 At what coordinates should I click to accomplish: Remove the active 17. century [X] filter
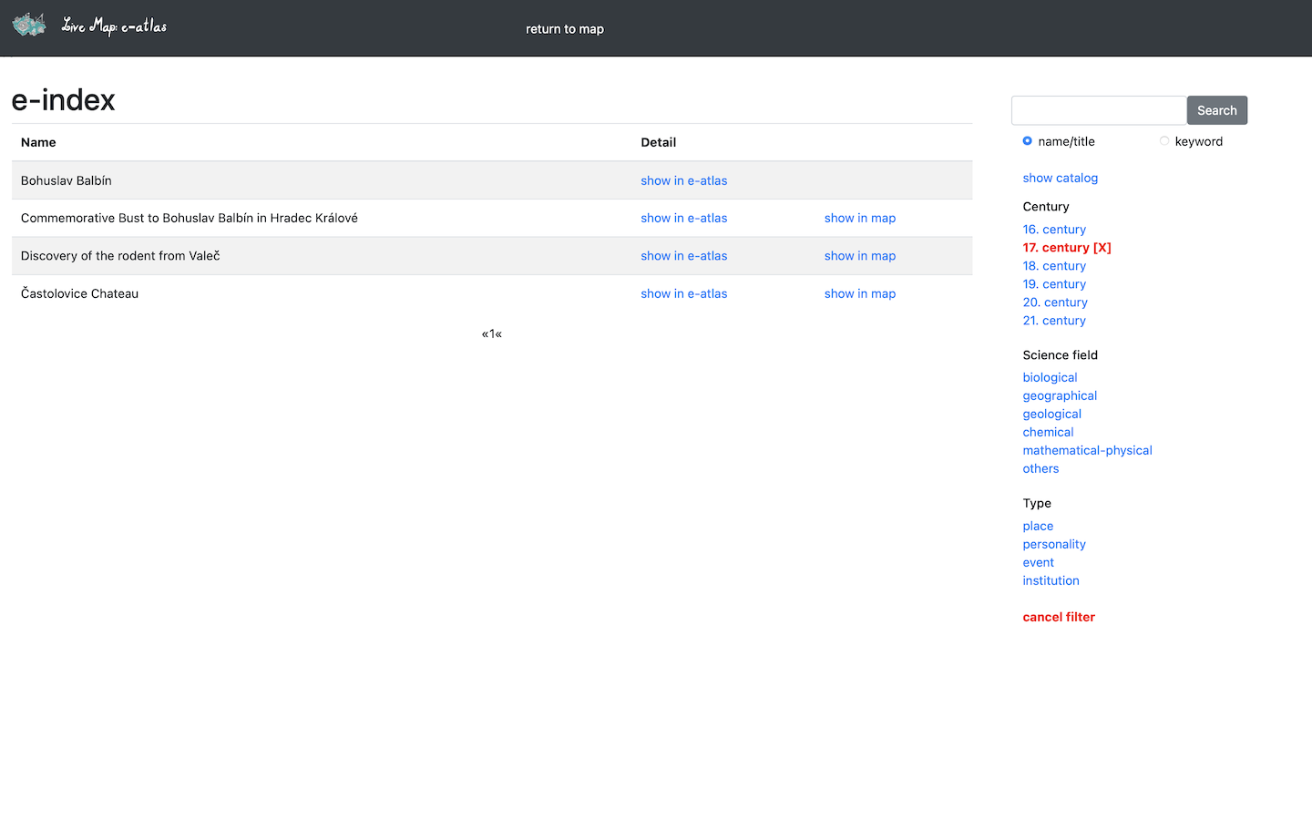tap(1066, 248)
